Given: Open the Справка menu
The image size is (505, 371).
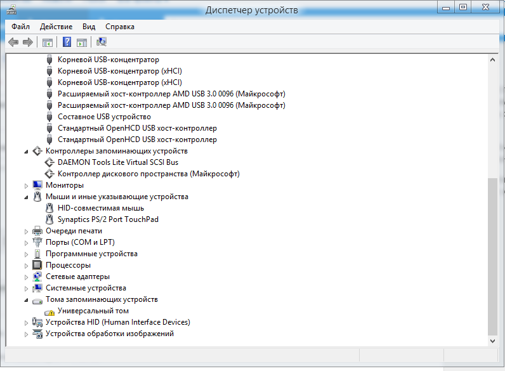Looking at the screenshot, I should coord(120,27).
